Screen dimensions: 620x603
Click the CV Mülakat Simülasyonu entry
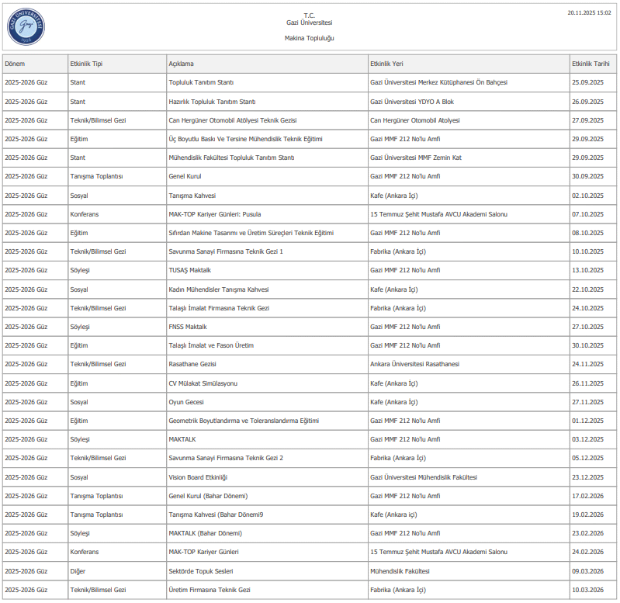(203, 383)
